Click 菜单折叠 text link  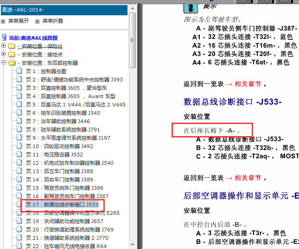[x=53, y=21]
